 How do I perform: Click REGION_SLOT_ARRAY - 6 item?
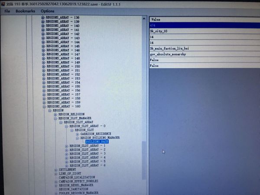pyautogui.click(x=87, y=166)
